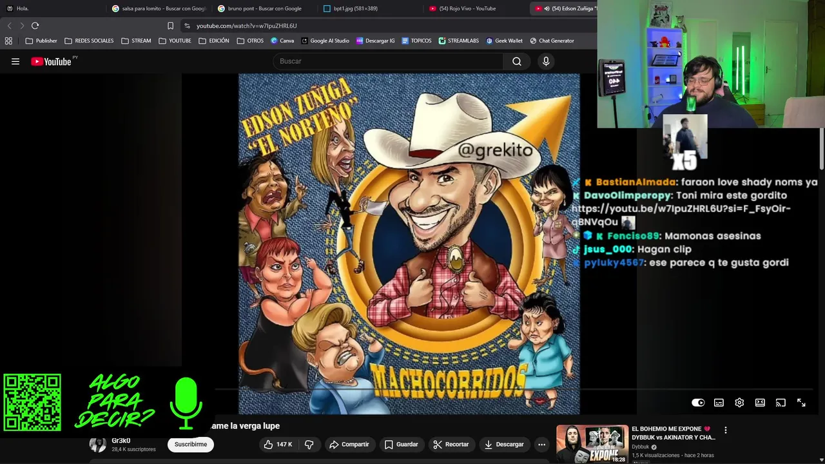Viewport: 825px width, 464px height.
Task: Open the Chat Generator bookmark
Action: [x=552, y=41]
